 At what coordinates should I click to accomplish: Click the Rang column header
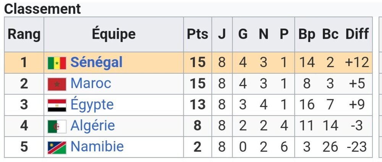click(x=24, y=34)
